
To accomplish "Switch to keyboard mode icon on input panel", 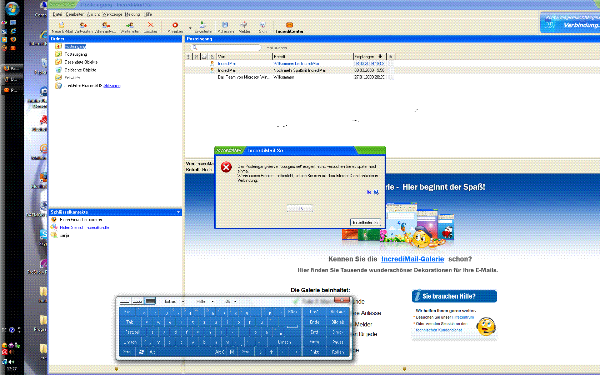I will pos(150,301).
